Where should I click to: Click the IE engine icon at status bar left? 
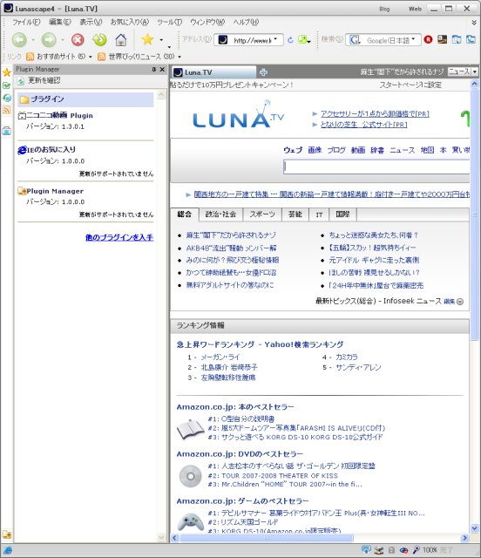[7, 550]
